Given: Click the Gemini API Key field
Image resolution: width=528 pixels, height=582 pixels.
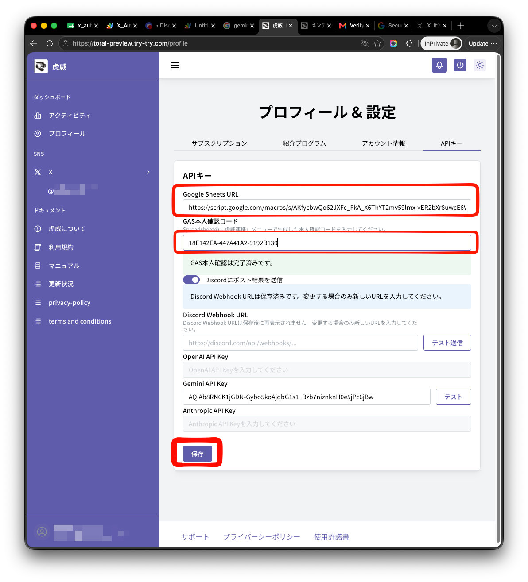Looking at the screenshot, I should pyautogui.click(x=307, y=397).
